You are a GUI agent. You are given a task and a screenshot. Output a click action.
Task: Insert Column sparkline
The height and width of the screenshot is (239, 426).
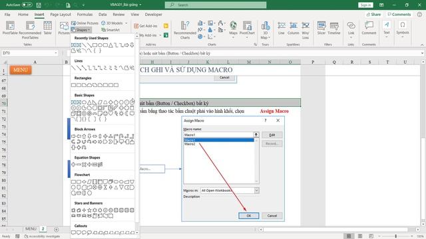tap(293, 29)
